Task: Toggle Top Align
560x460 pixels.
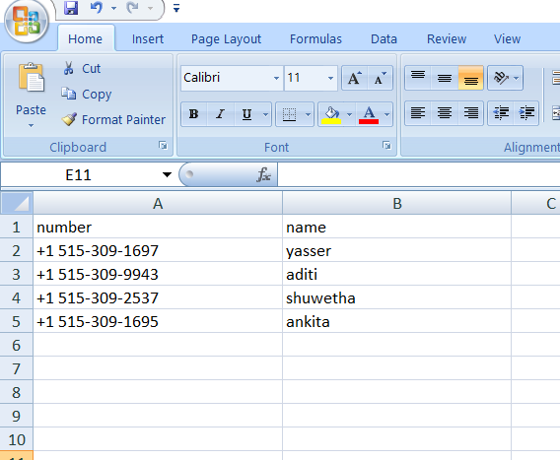Action: 418,78
